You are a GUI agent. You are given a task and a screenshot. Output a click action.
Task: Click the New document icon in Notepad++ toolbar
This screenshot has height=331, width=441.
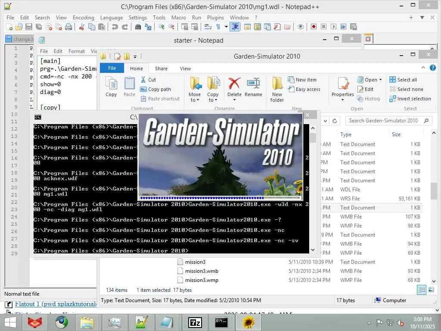[x=9, y=27]
